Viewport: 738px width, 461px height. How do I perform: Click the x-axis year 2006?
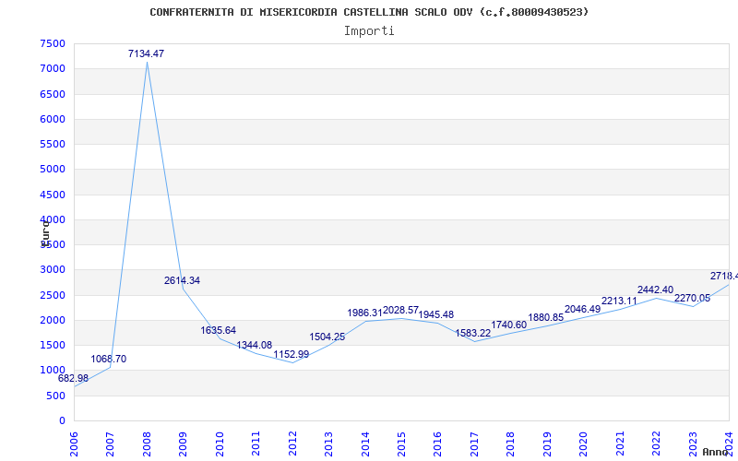coord(74,444)
